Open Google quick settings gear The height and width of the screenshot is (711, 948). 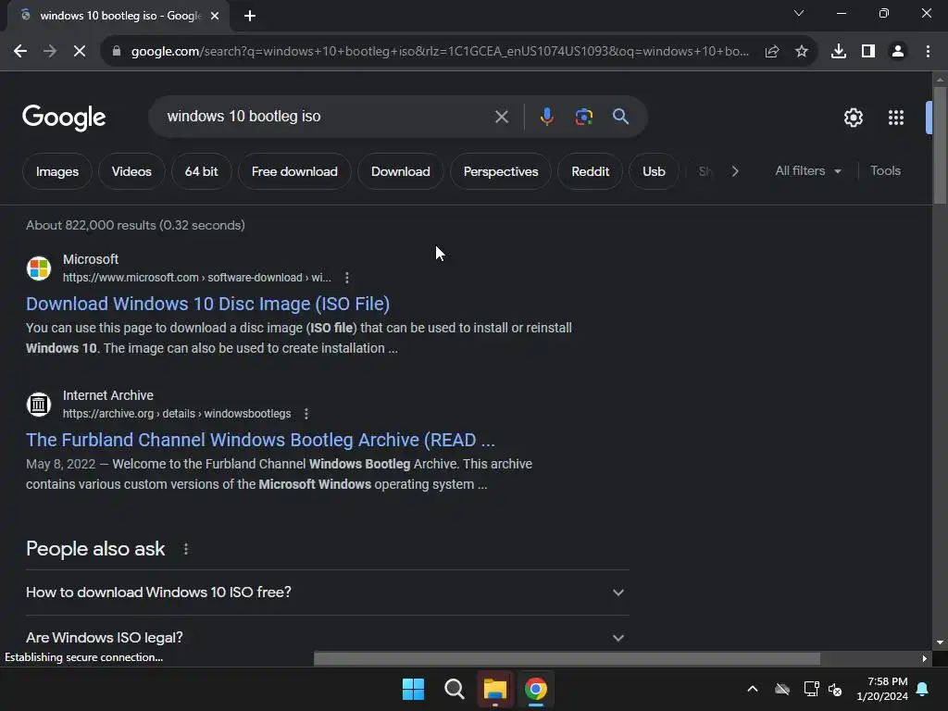(853, 118)
